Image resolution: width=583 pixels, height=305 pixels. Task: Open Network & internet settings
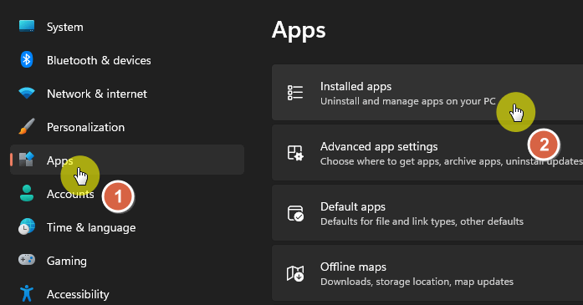click(127, 94)
